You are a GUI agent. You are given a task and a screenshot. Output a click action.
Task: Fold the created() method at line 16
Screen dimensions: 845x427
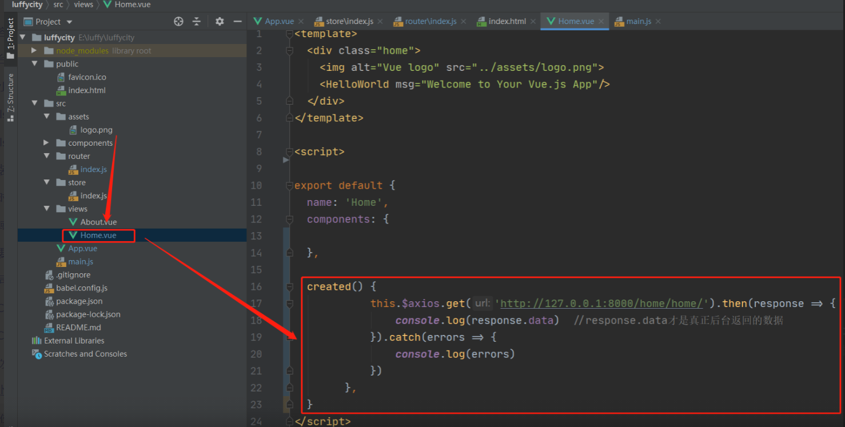289,286
